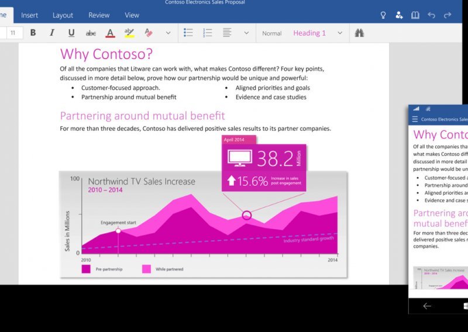Click Aligned priorities and goals bullet
The image size is (468, 332).
click(273, 88)
